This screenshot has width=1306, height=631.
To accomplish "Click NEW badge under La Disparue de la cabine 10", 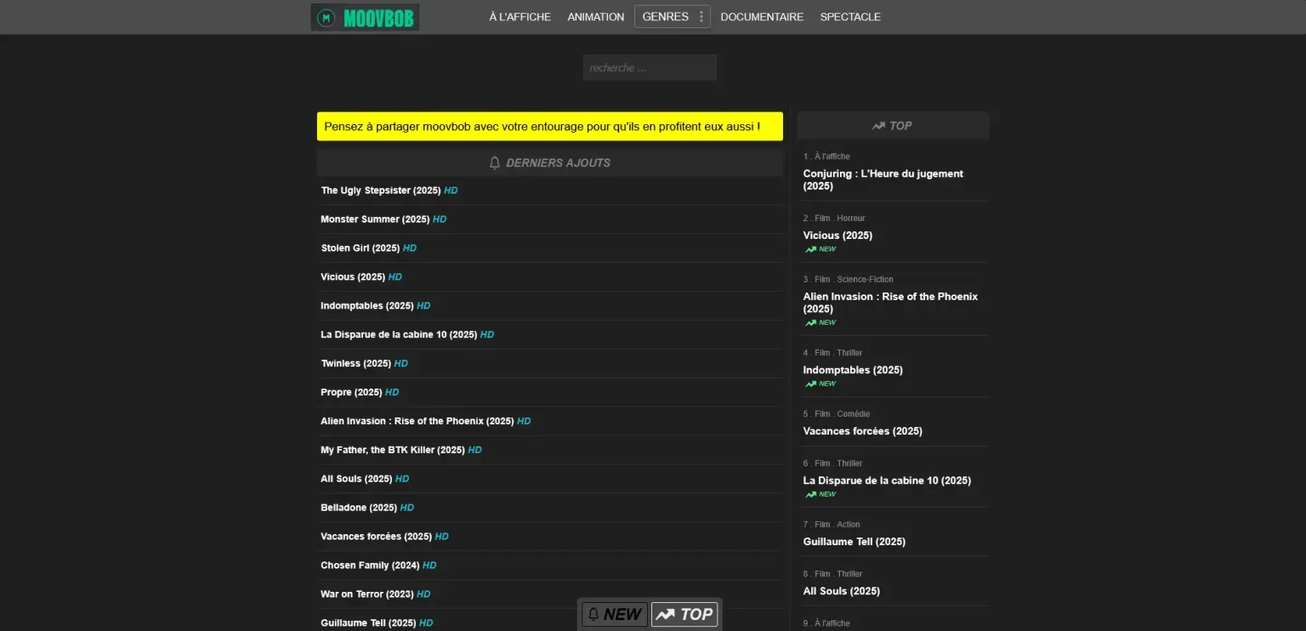I will [x=821, y=494].
